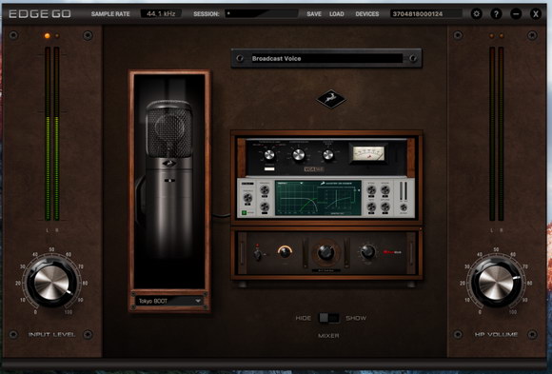Viewport: 552px width, 374px height.
Task: Open settings via the gear icon
Action: click(x=476, y=14)
